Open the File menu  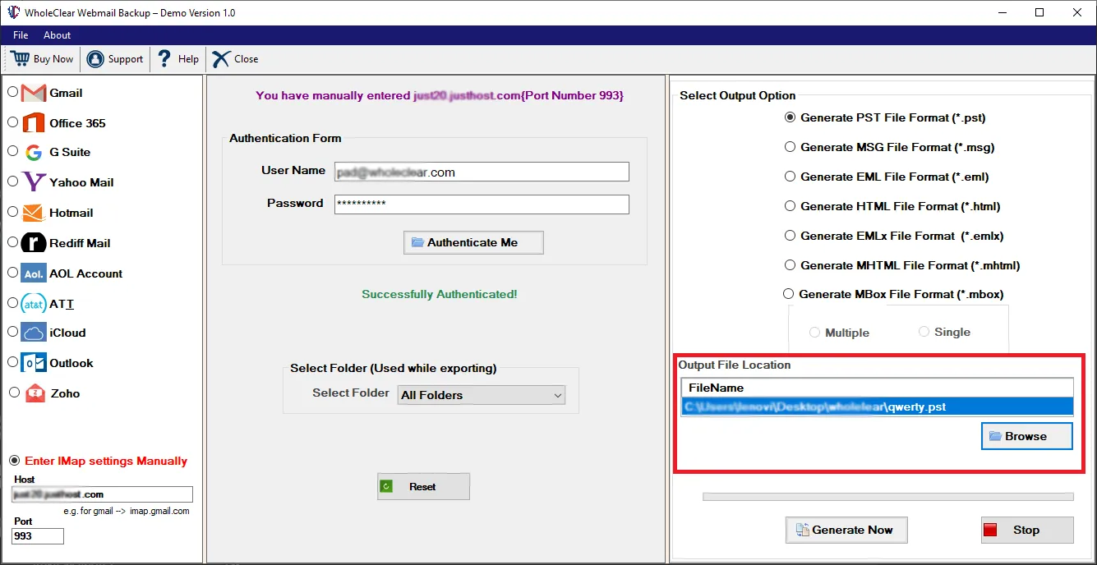pyautogui.click(x=21, y=35)
